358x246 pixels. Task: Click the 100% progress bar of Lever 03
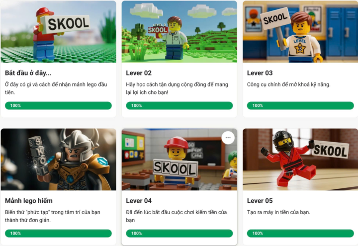[x=300, y=106]
